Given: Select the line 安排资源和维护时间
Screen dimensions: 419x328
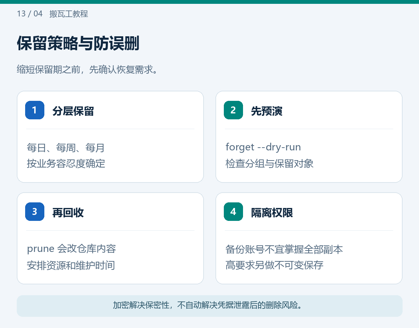Looking at the screenshot, I should click(71, 265).
